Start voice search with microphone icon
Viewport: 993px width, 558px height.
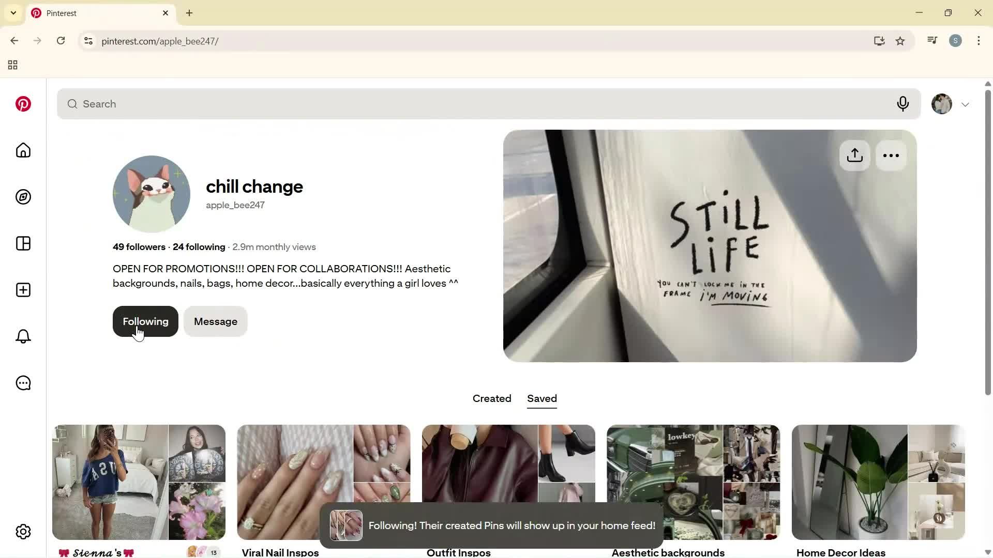click(903, 104)
